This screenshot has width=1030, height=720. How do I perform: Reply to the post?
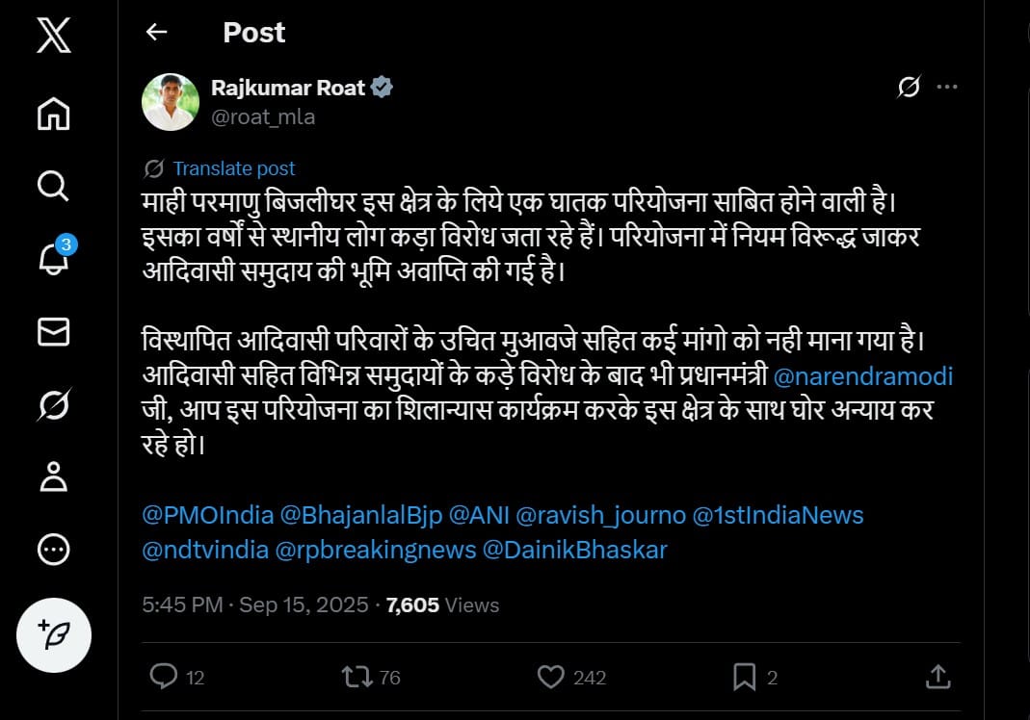(x=164, y=678)
